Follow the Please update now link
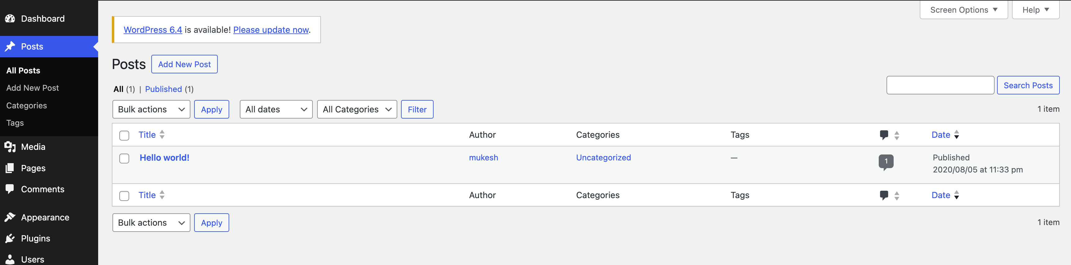The image size is (1071, 265). [x=271, y=30]
